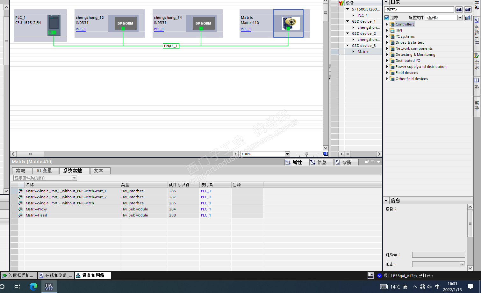
Task: Click the zoom slider handle
Action: pyautogui.click(x=306, y=154)
